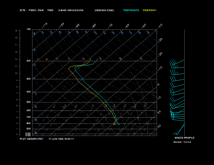Click the '800' pressure level label
Screen dimensions: 214x165
pos(29,123)
